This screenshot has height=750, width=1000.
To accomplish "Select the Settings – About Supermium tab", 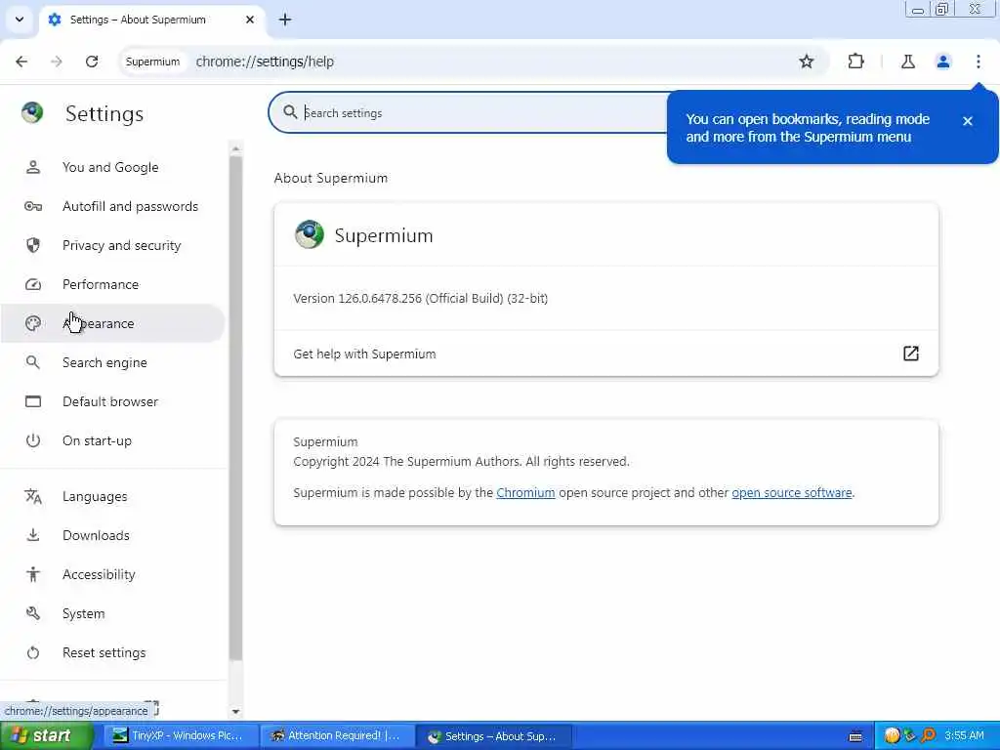I will pyautogui.click(x=151, y=20).
